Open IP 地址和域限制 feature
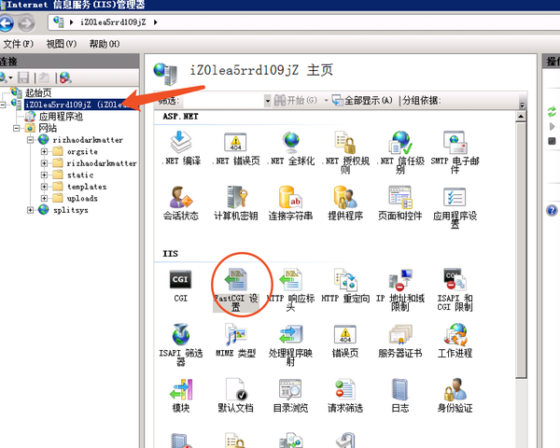The height and width of the screenshot is (448, 560). coord(400,290)
